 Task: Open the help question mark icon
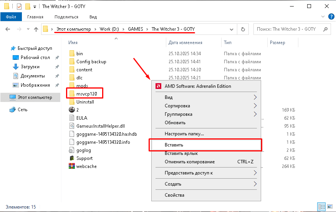click(331, 17)
